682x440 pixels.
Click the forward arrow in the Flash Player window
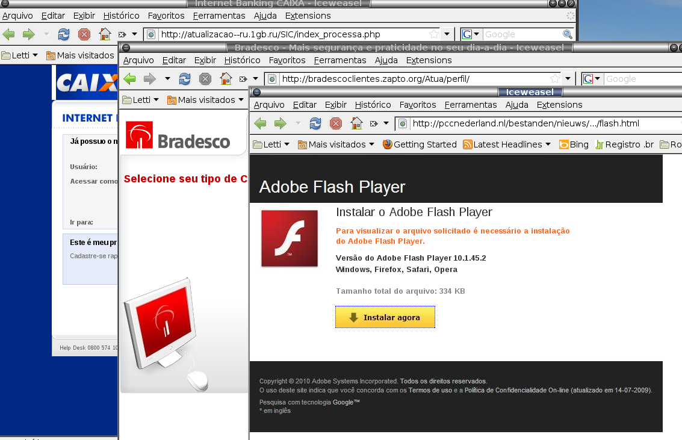coord(281,123)
